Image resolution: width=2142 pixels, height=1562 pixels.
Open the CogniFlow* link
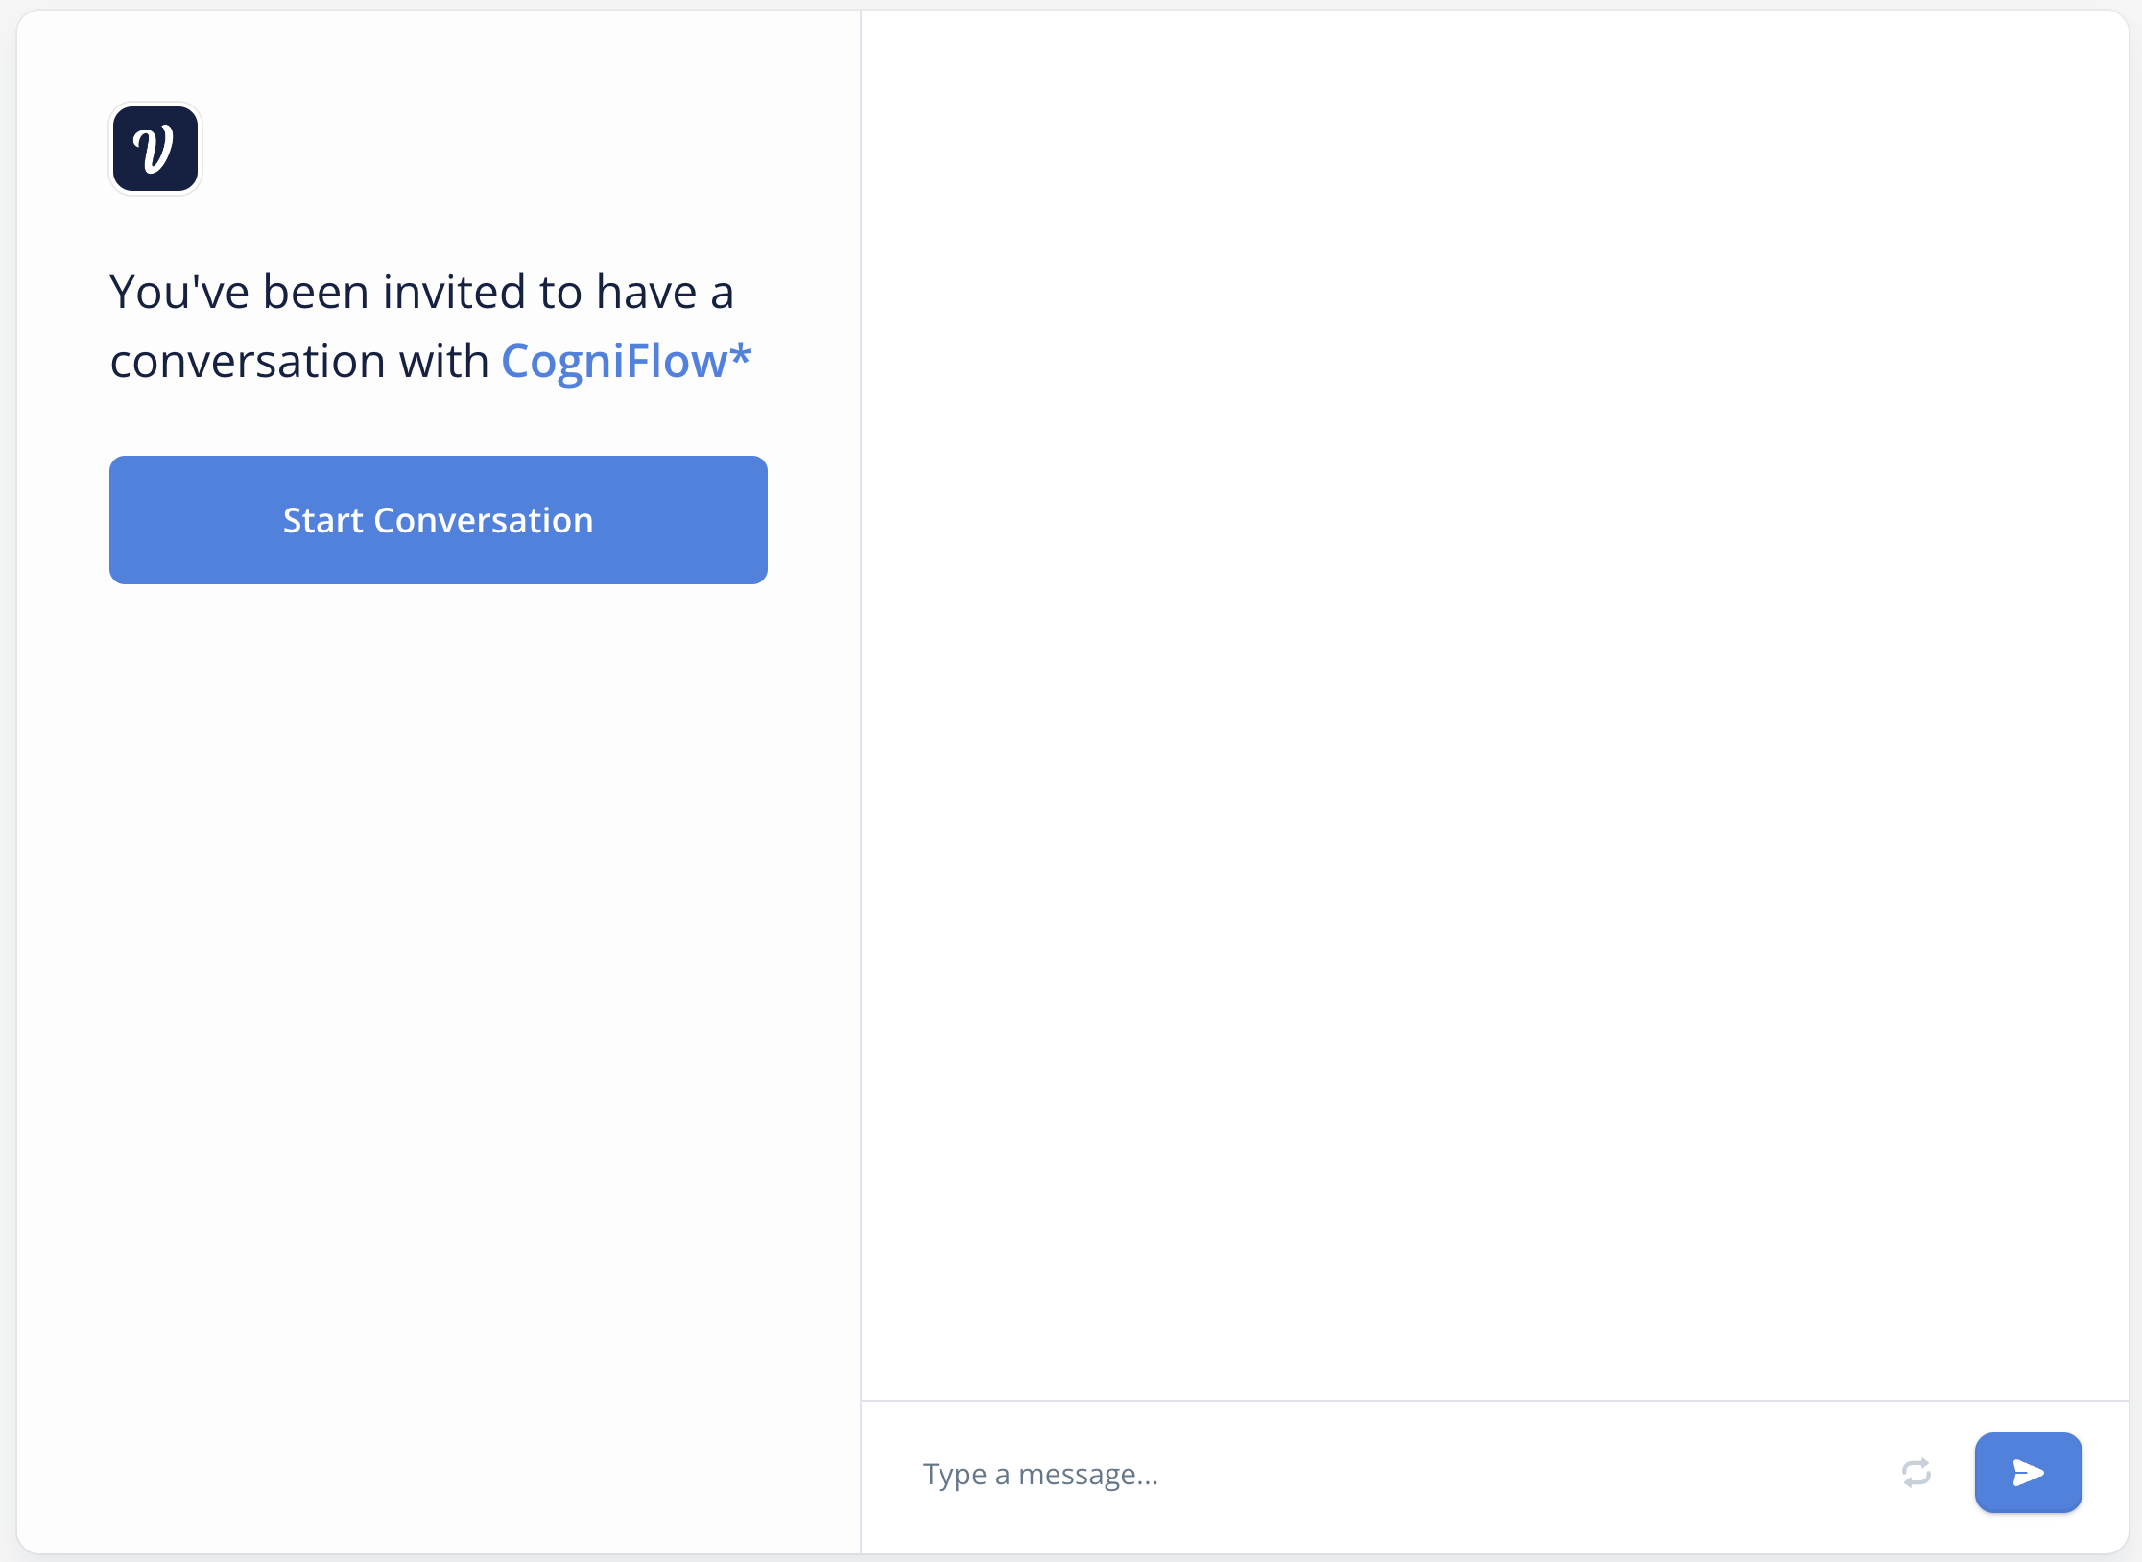tap(626, 361)
